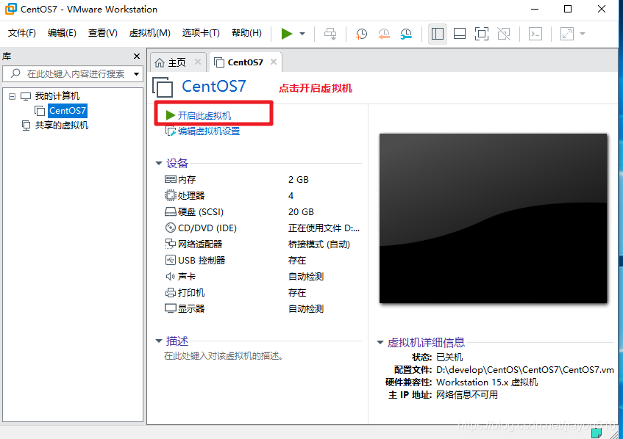Click the 声卡 sound card icon

(171, 277)
